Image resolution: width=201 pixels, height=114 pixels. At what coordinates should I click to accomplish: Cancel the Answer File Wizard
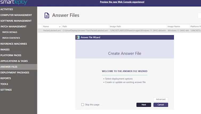pyautogui.click(x=161, y=105)
